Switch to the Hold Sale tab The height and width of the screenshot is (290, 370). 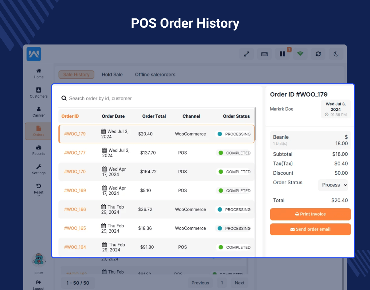click(x=112, y=74)
